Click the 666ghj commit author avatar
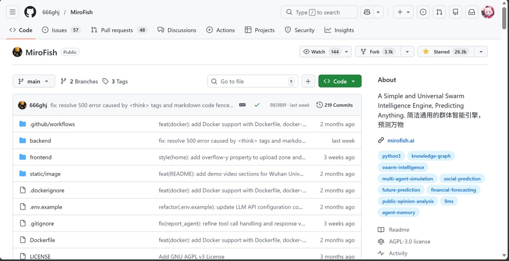Image resolution: width=509 pixels, height=261 pixels. point(22,105)
